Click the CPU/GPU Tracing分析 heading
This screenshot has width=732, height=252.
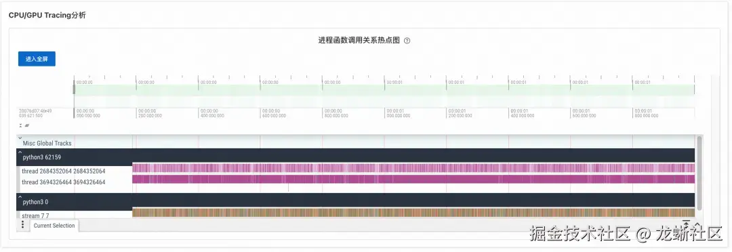click(x=47, y=16)
